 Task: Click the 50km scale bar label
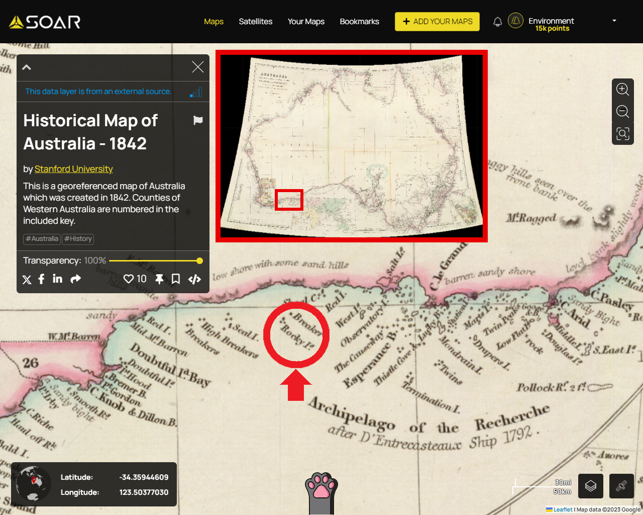point(562,491)
